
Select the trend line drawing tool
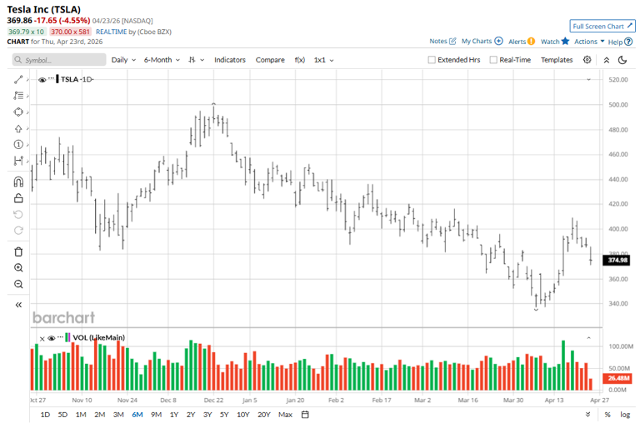click(18, 80)
